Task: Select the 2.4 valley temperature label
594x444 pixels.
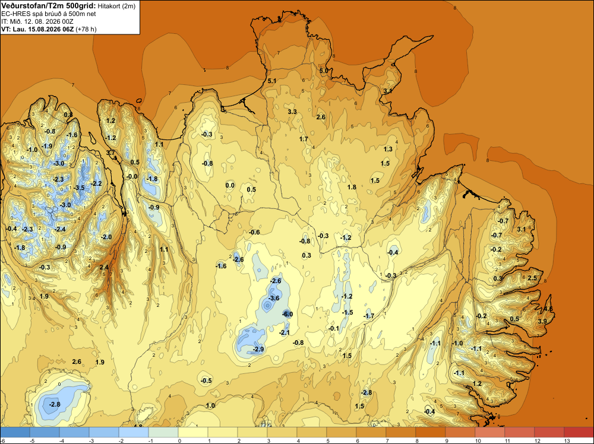Action: [104, 267]
